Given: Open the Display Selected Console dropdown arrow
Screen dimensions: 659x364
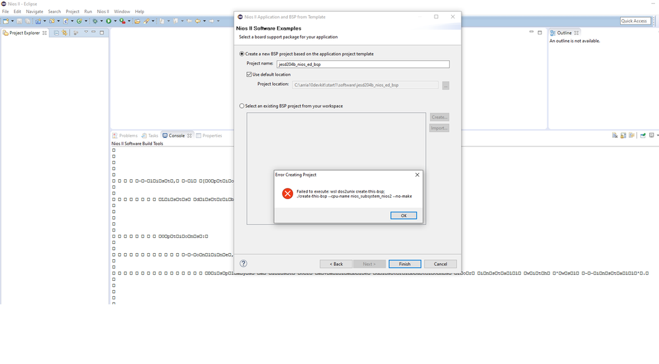Looking at the screenshot, I should tap(657, 135).
